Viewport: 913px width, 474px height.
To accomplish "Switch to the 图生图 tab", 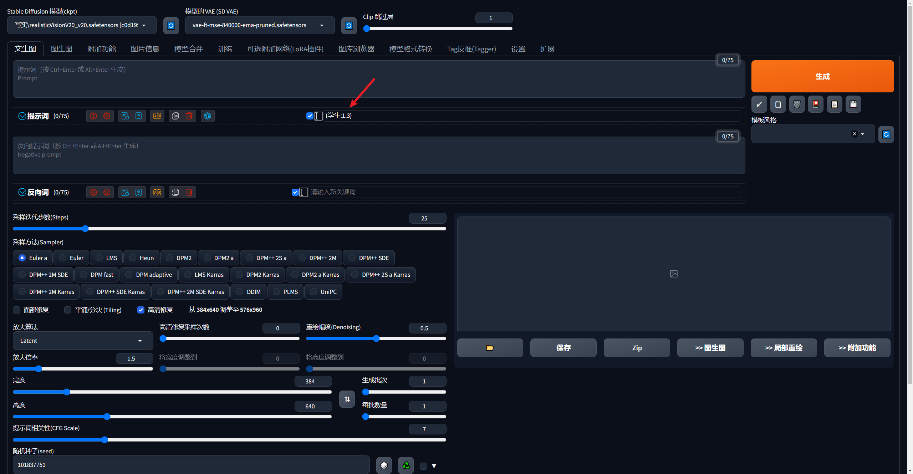I will (62, 49).
